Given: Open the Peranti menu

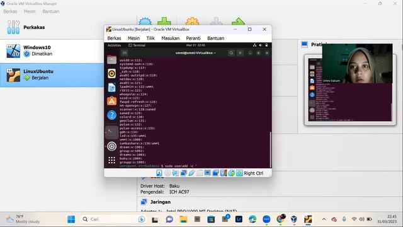Looking at the screenshot, I should coord(193,38).
